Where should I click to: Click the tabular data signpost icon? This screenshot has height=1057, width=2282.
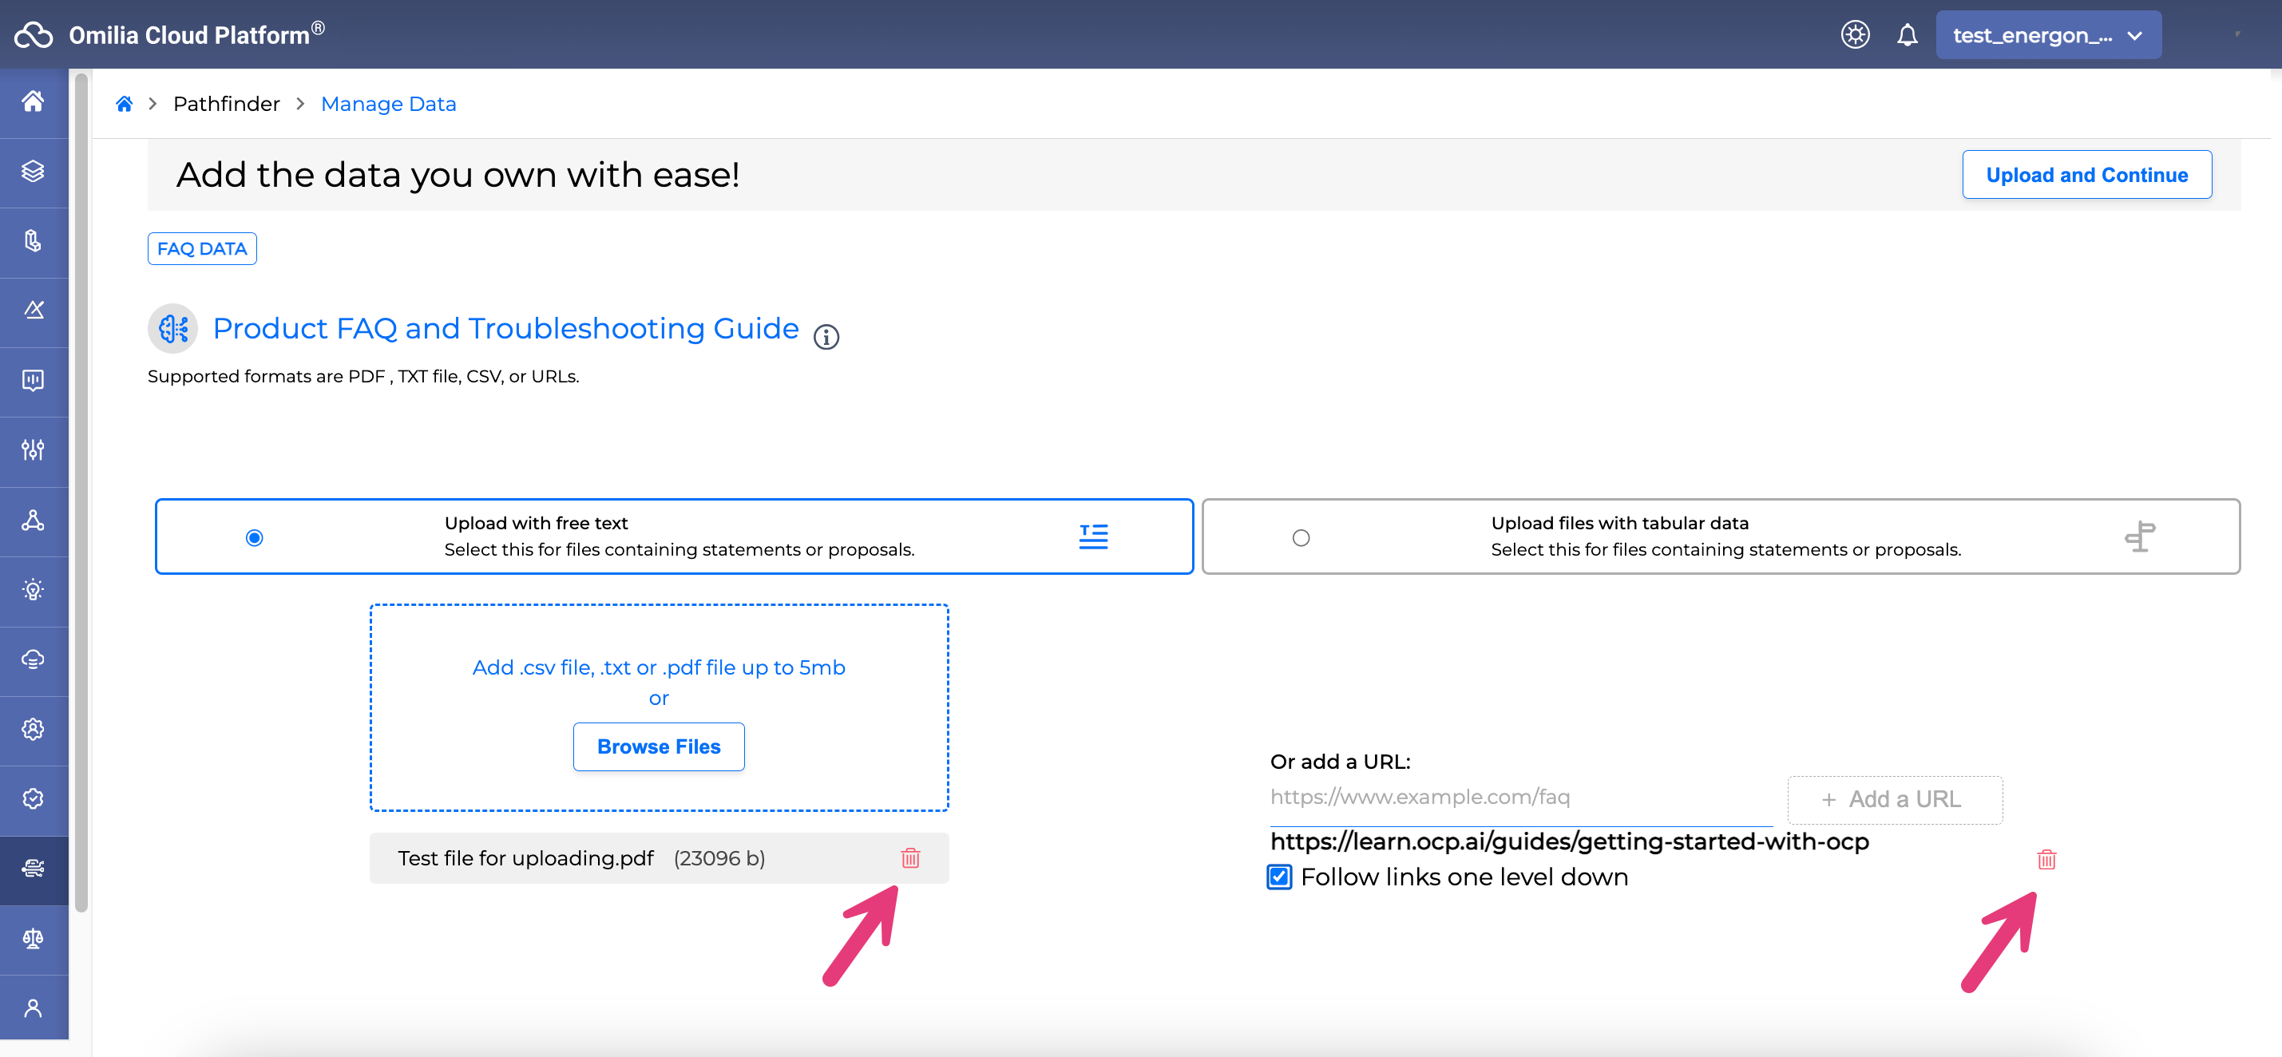2140,536
